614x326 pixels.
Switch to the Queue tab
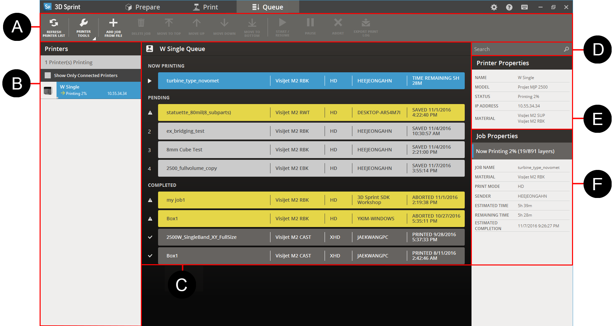(268, 7)
